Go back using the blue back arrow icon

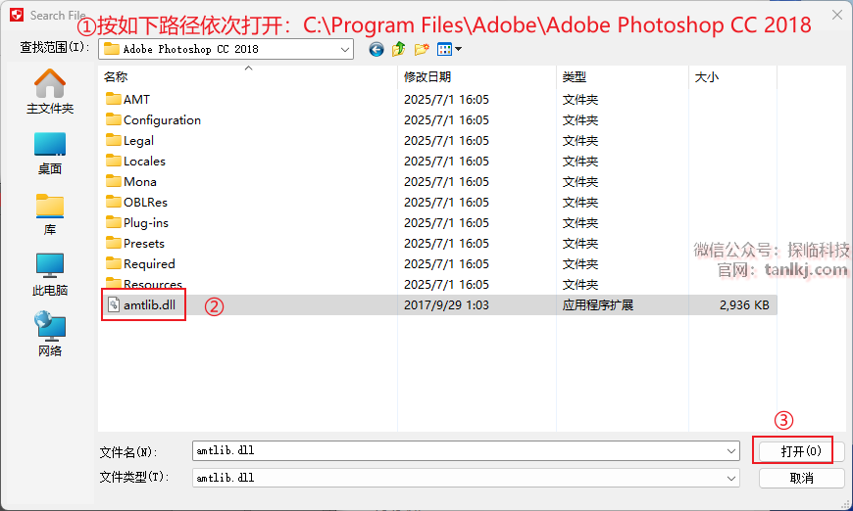(376, 49)
